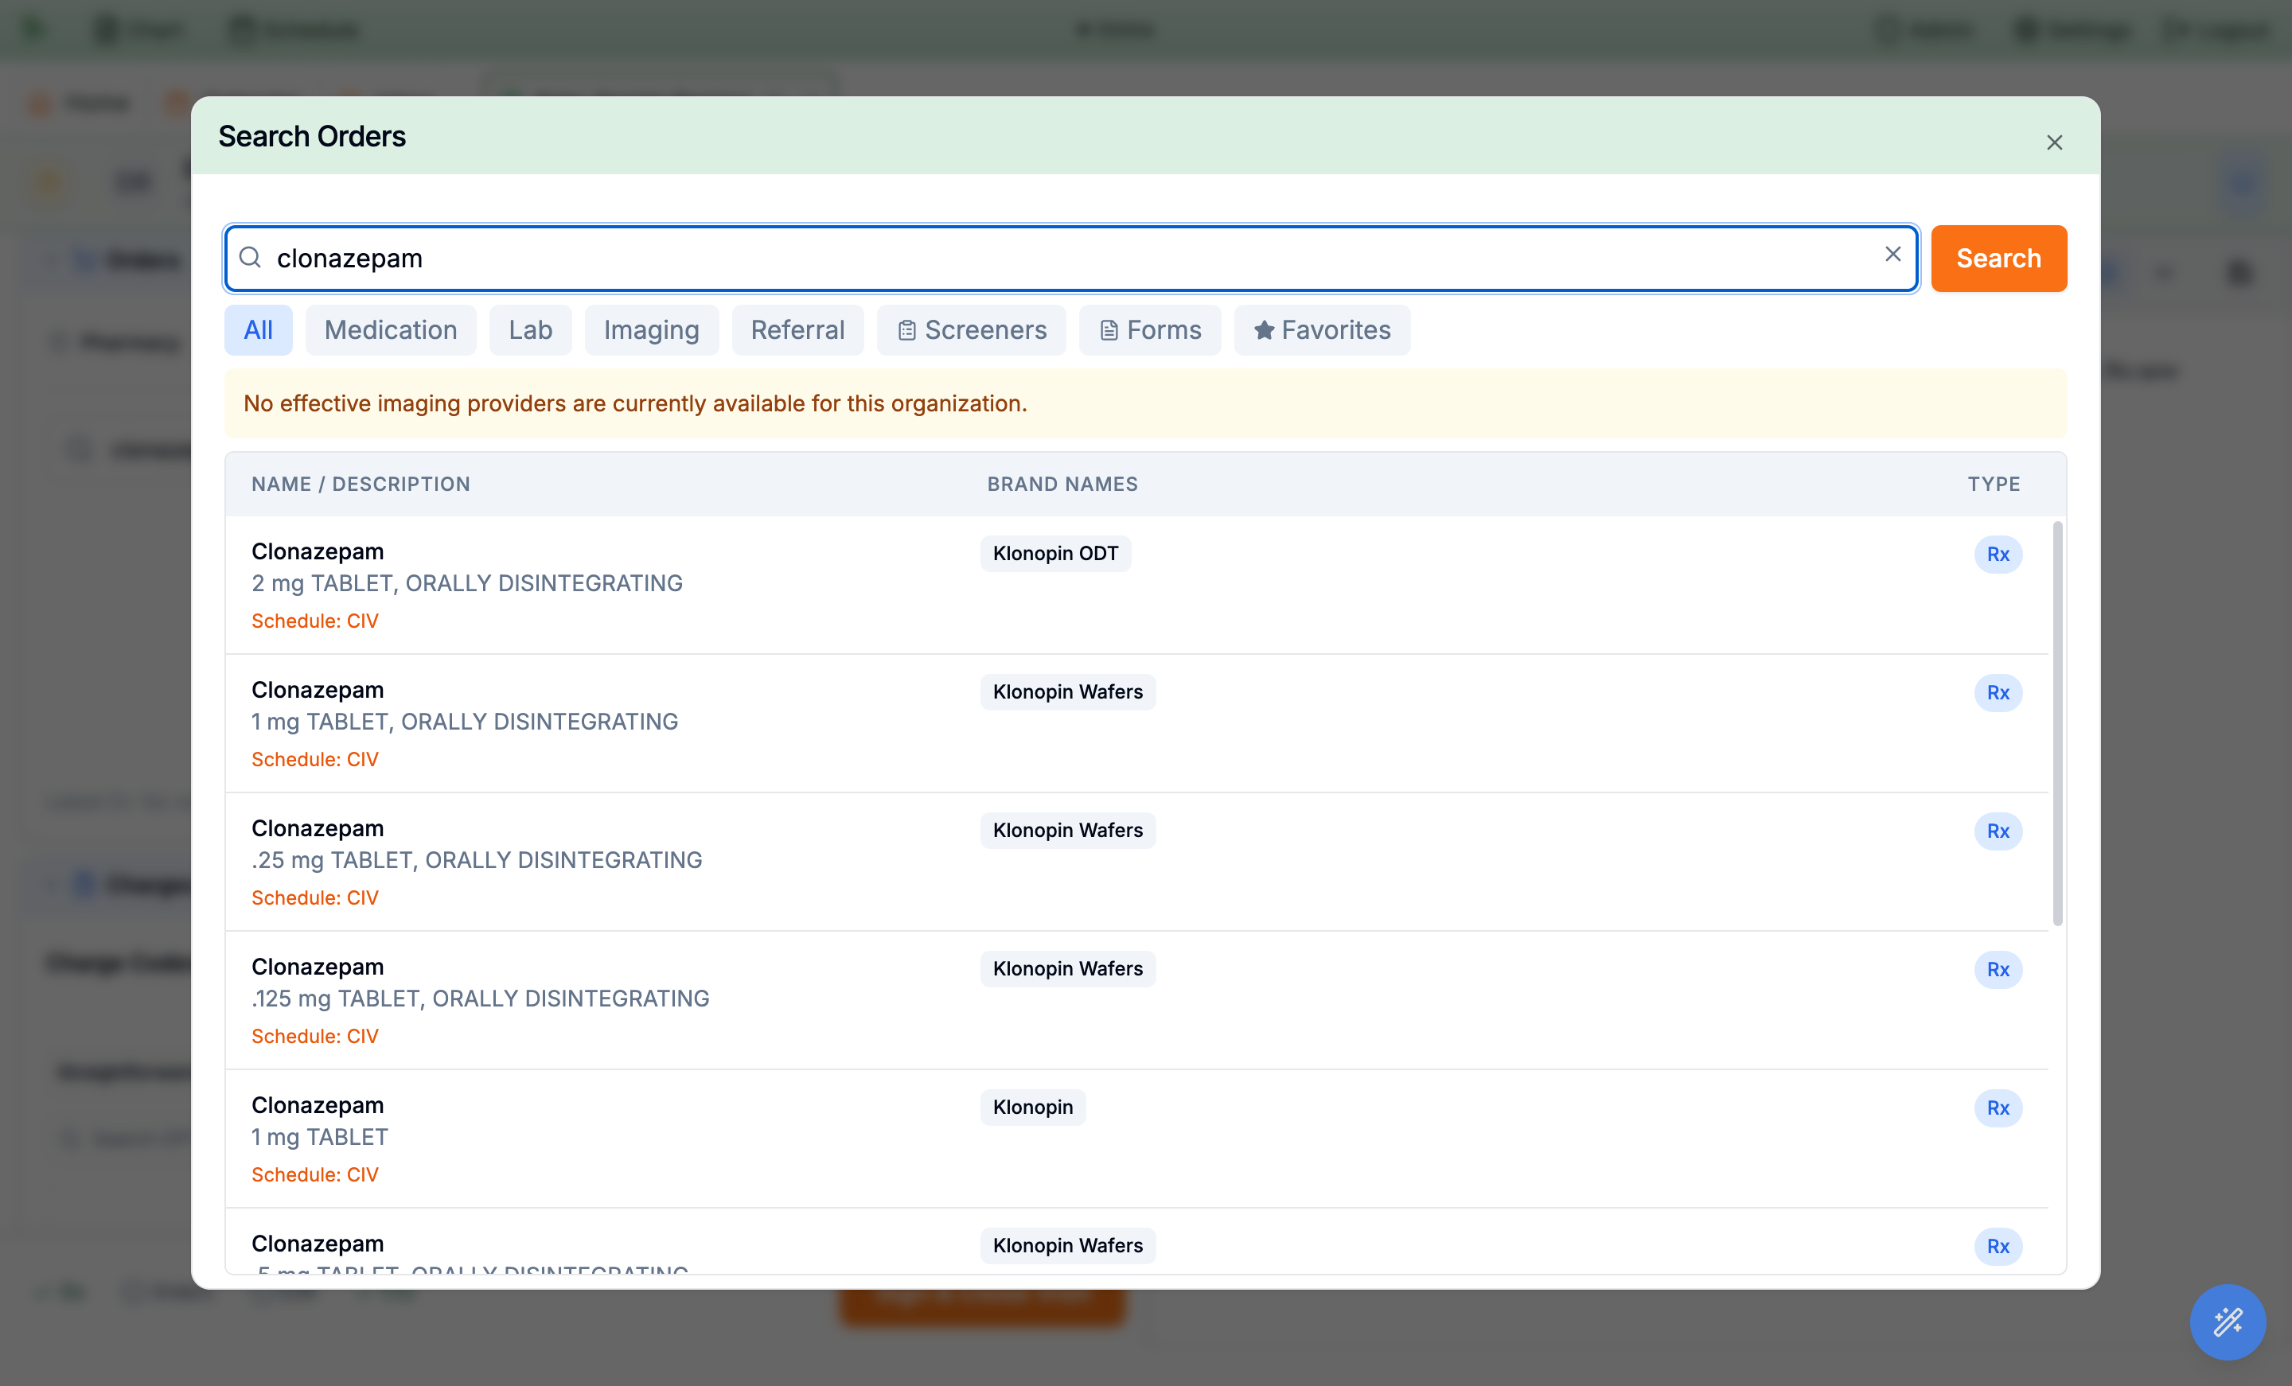Screen dimensions: 2292x1386
Task: Click the no imaging providers warning banner
Action: pos(1145,403)
